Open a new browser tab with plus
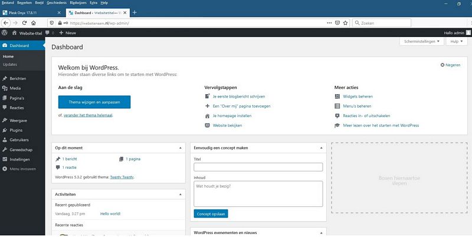 coord(135,12)
